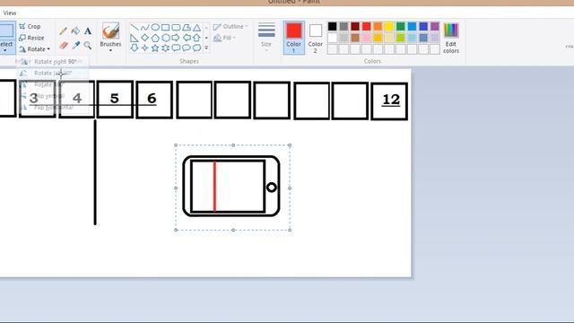Pick the purple palette color
The image size is (574, 323).
434,26
